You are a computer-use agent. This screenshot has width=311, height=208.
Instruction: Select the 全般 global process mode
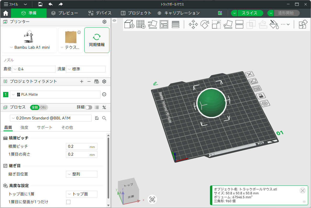(x=35, y=107)
